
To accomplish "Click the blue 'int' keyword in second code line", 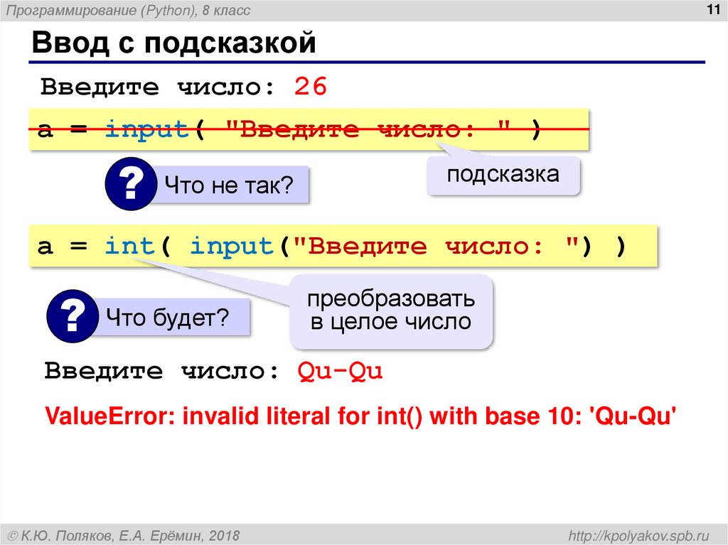I will pyautogui.click(x=129, y=245).
